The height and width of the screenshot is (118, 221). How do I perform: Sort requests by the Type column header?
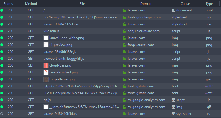point(209,4)
